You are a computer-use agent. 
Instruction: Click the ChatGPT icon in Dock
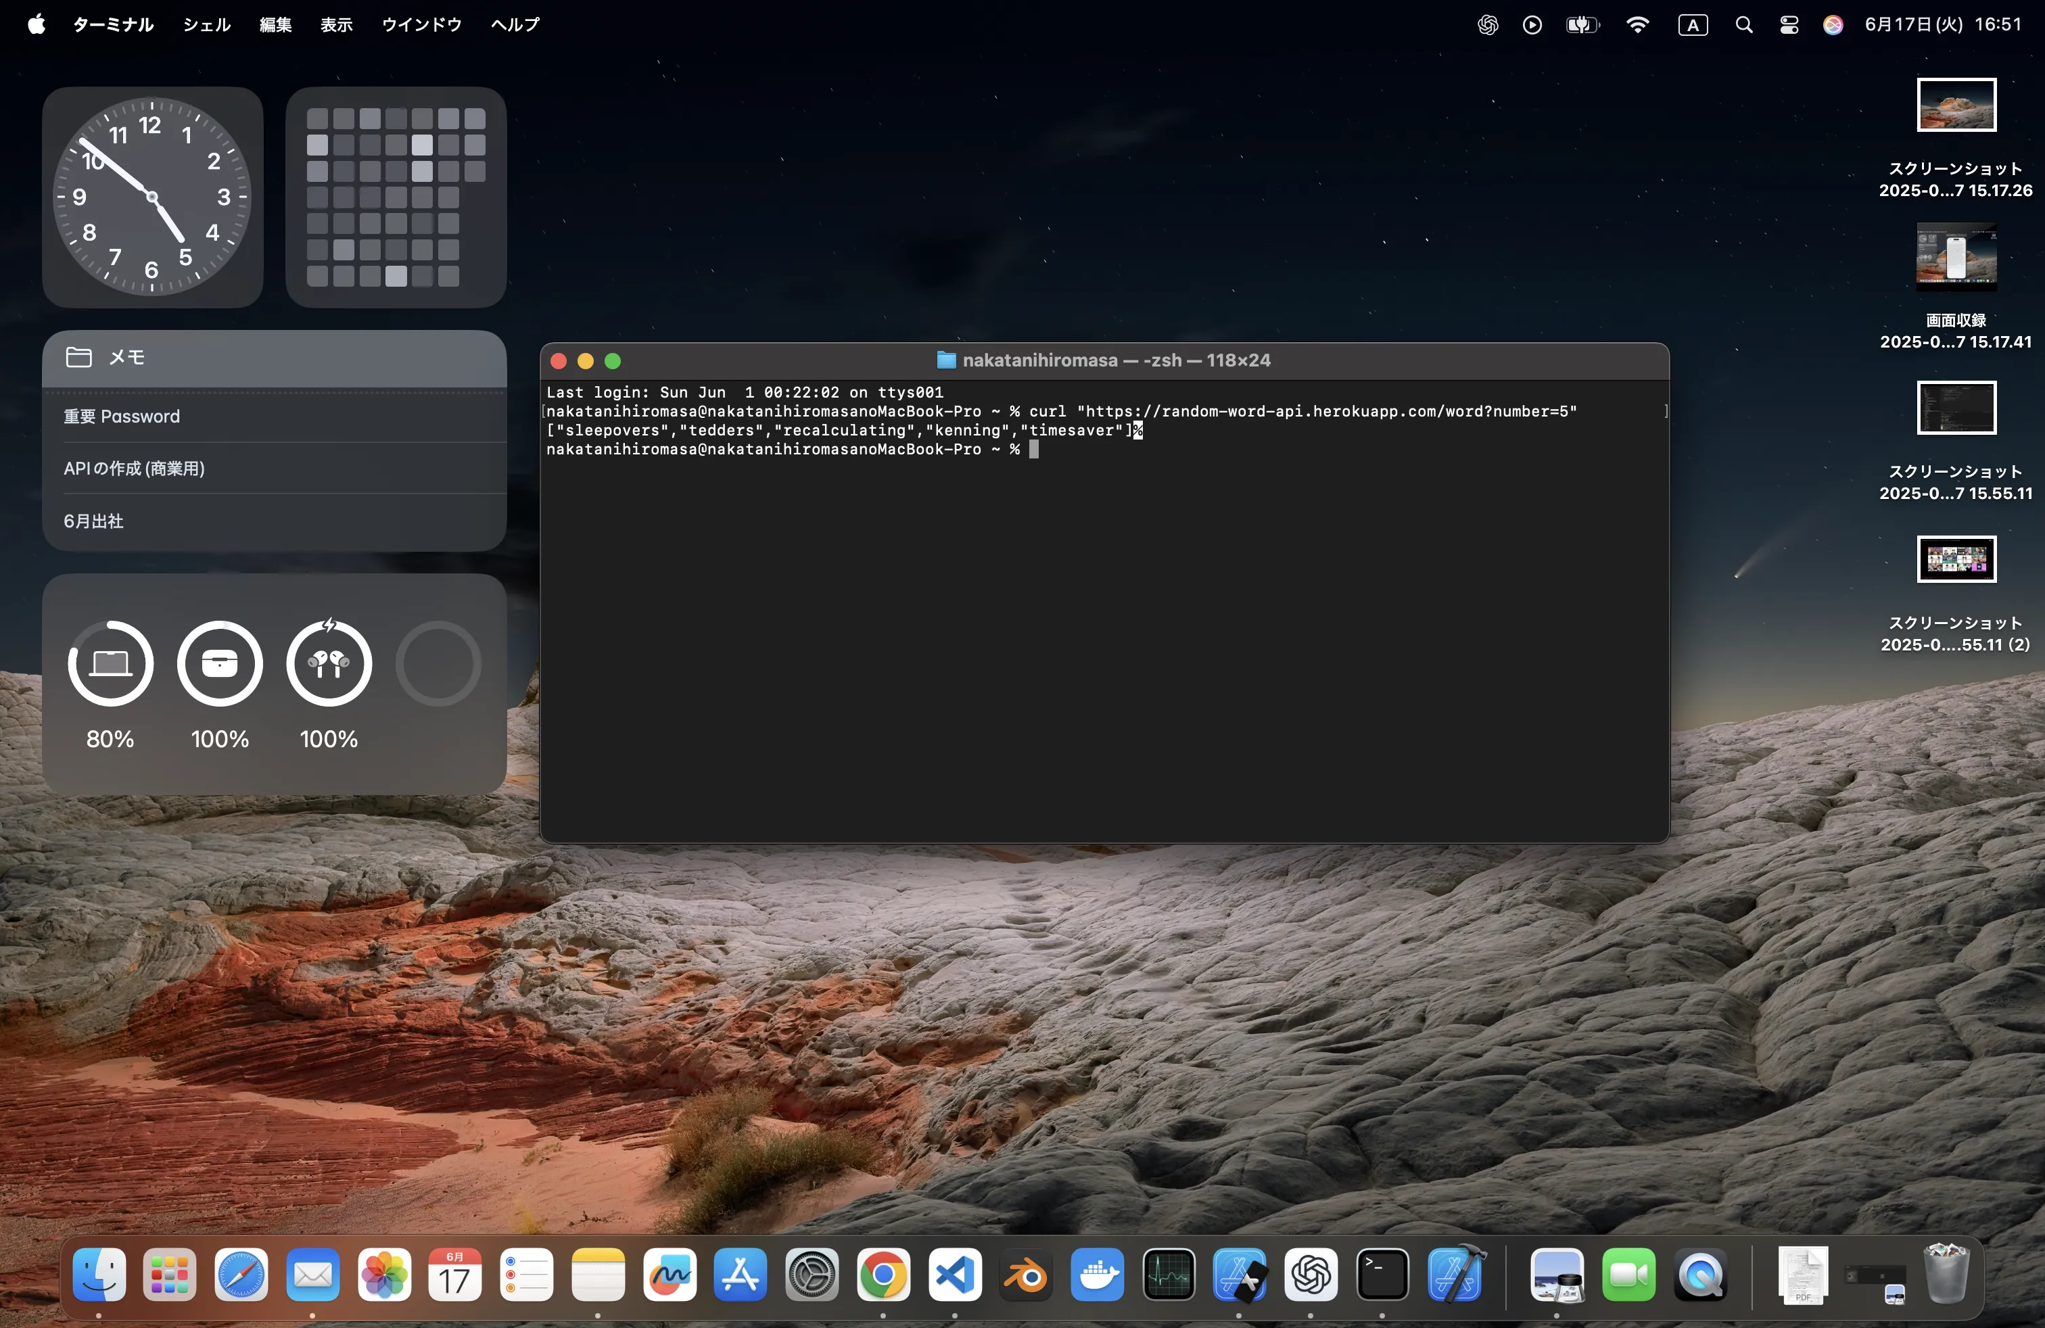pos(1311,1275)
